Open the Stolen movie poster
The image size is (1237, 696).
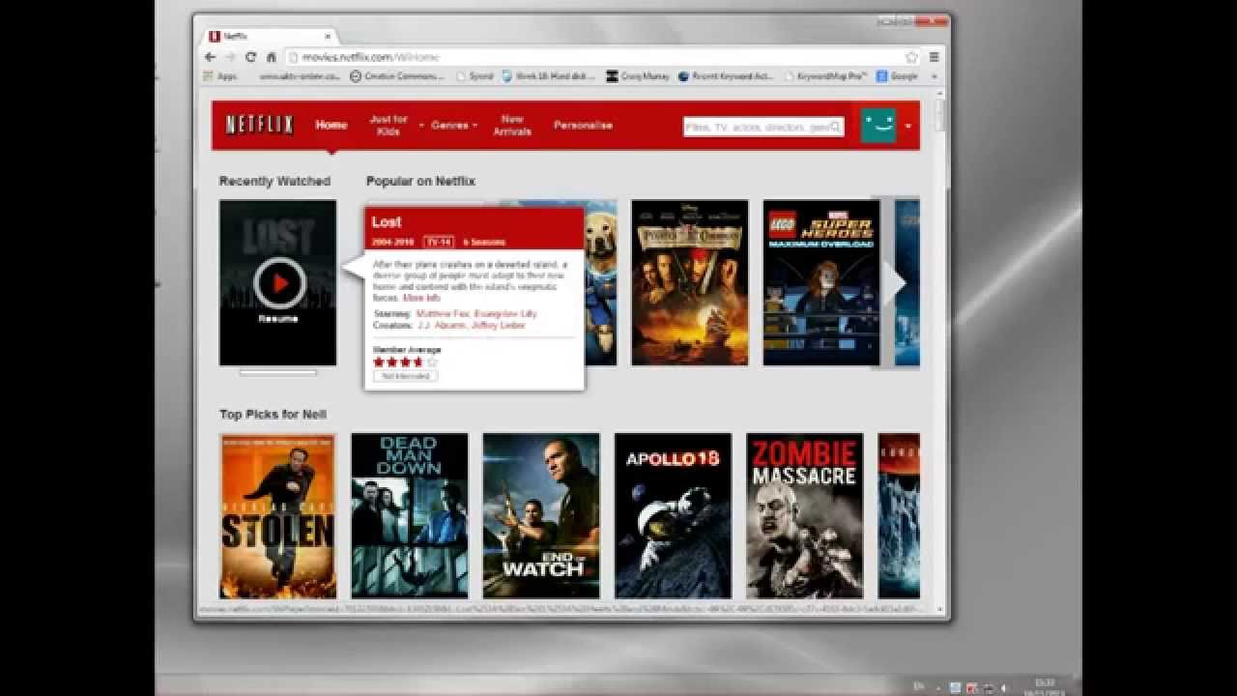point(278,516)
